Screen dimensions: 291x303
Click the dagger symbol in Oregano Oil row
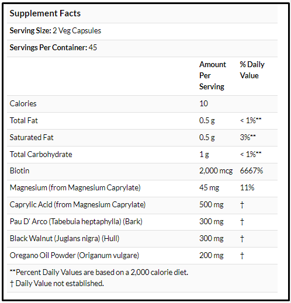[x=242, y=256]
